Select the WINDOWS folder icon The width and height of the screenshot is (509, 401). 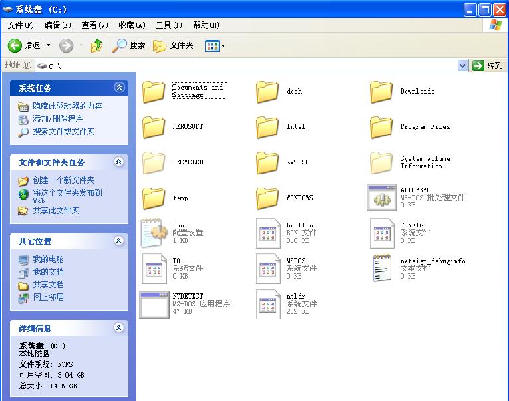(267, 198)
